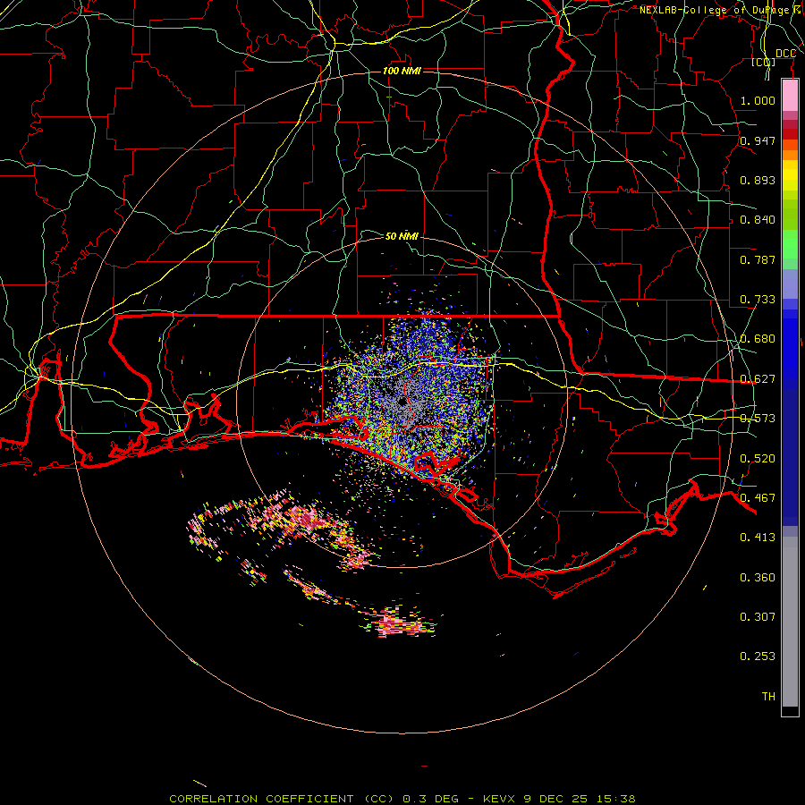Select the 0.627 legend value
The width and height of the screenshot is (805, 805).
point(758,379)
